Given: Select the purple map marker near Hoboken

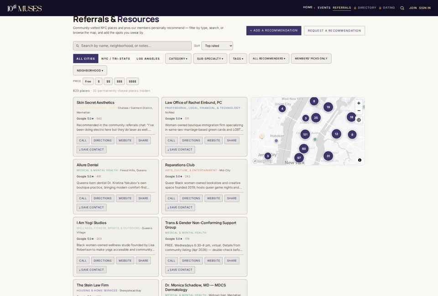Looking at the screenshot, I should coord(276,141).
